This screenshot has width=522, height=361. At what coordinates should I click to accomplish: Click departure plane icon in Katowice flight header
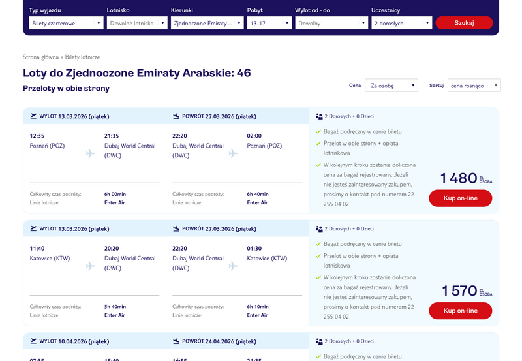coord(33,228)
